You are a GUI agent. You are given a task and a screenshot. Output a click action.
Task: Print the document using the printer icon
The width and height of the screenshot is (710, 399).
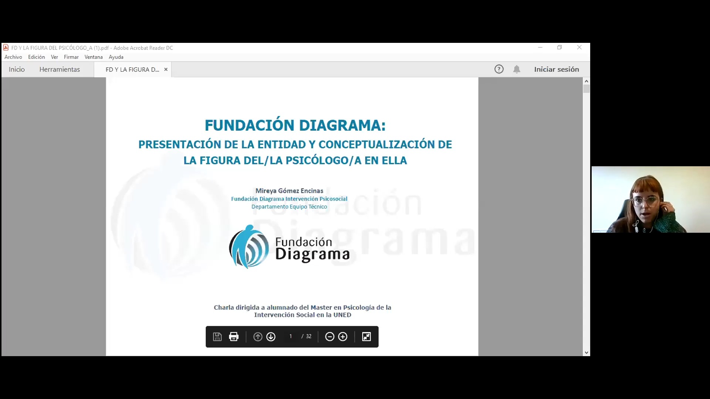234,337
